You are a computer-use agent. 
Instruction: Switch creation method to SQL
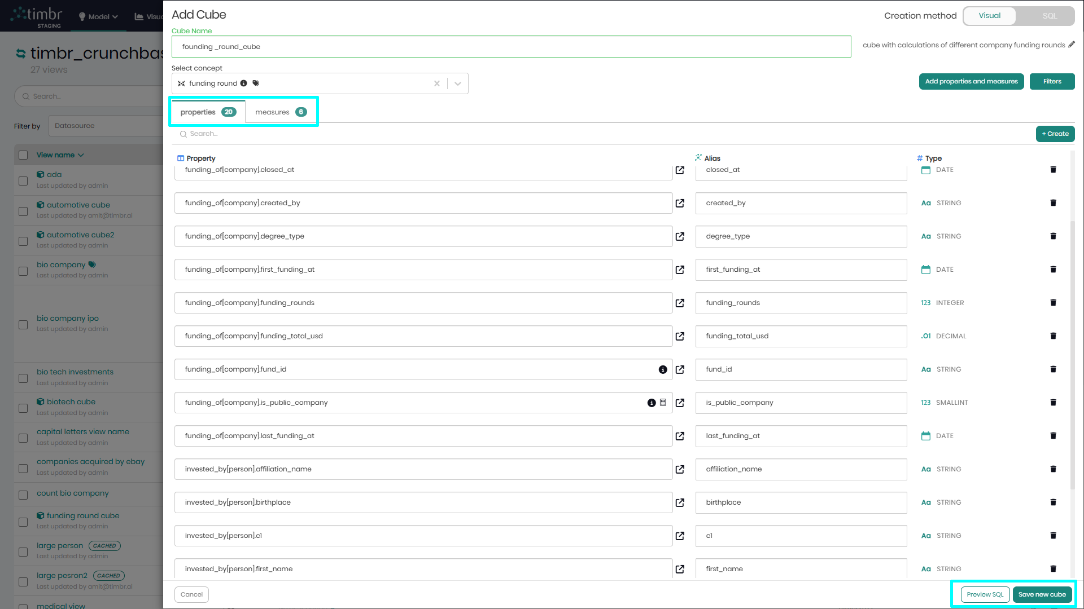point(1049,16)
